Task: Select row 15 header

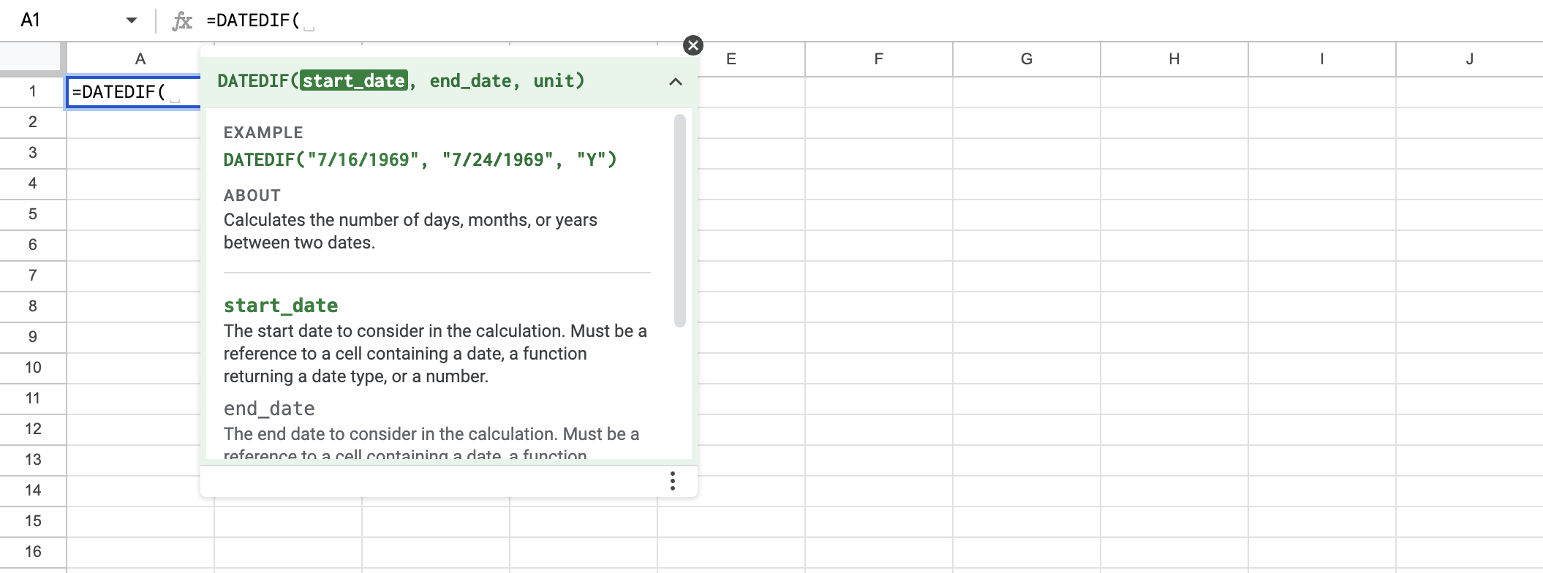Action: click(x=33, y=521)
